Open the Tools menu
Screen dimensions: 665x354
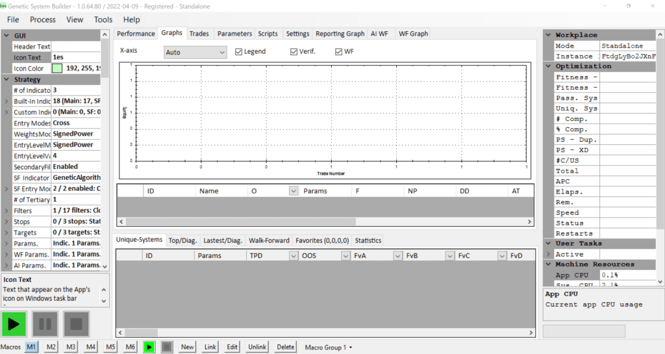[103, 20]
